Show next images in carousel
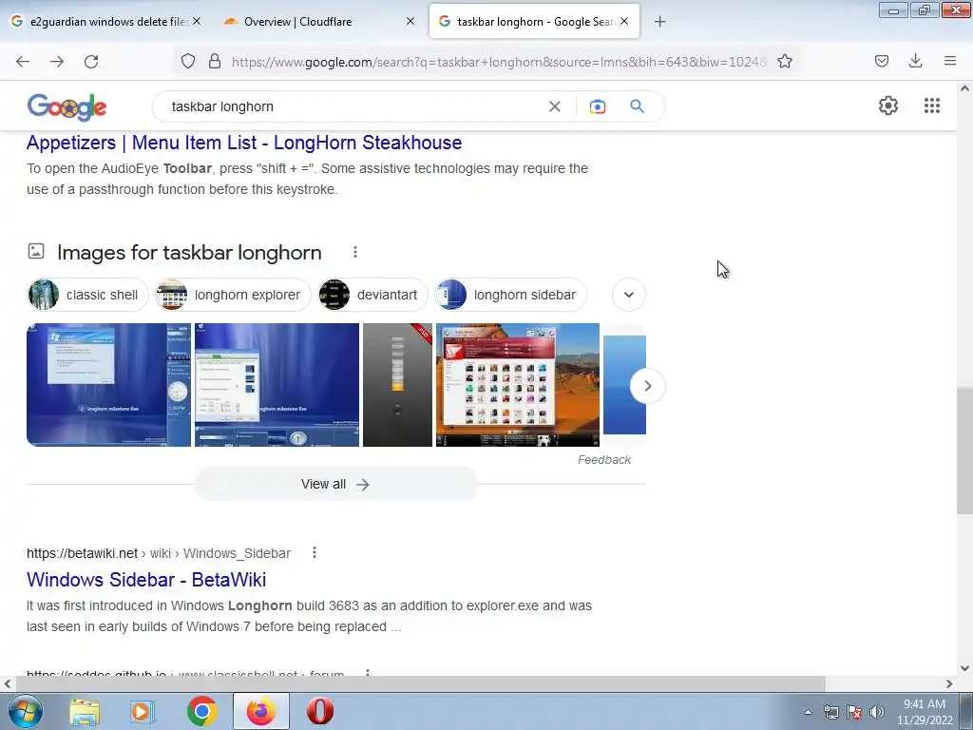 [647, 386]
